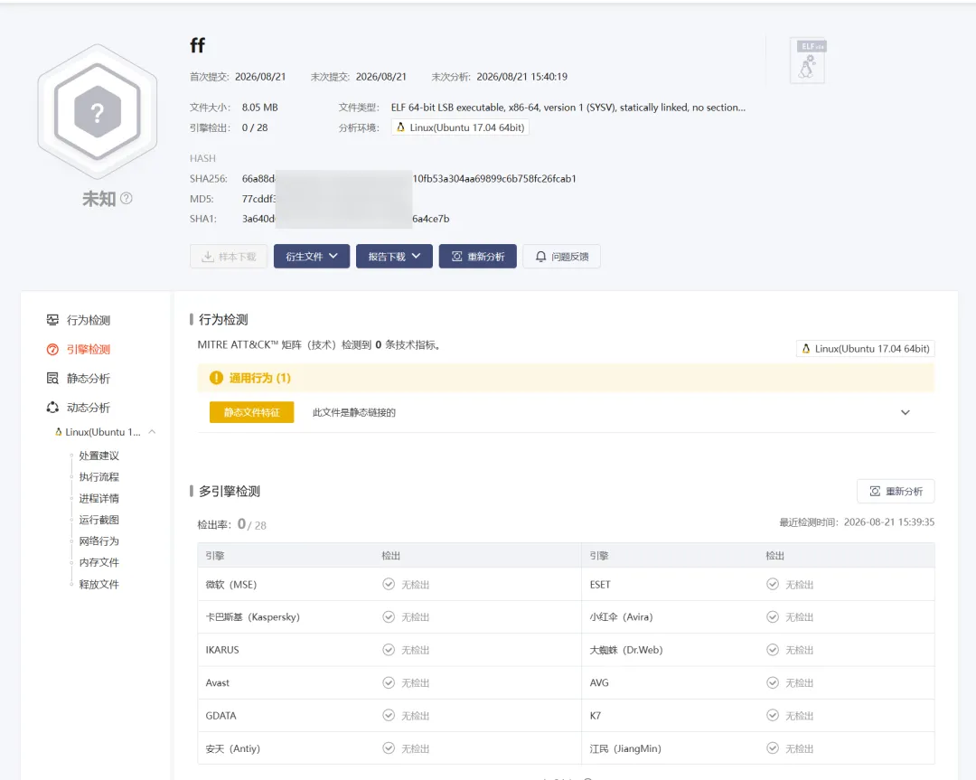976x780 pixels.
Task: Click the check icon in the Avira row
Action: coord(773,617)
